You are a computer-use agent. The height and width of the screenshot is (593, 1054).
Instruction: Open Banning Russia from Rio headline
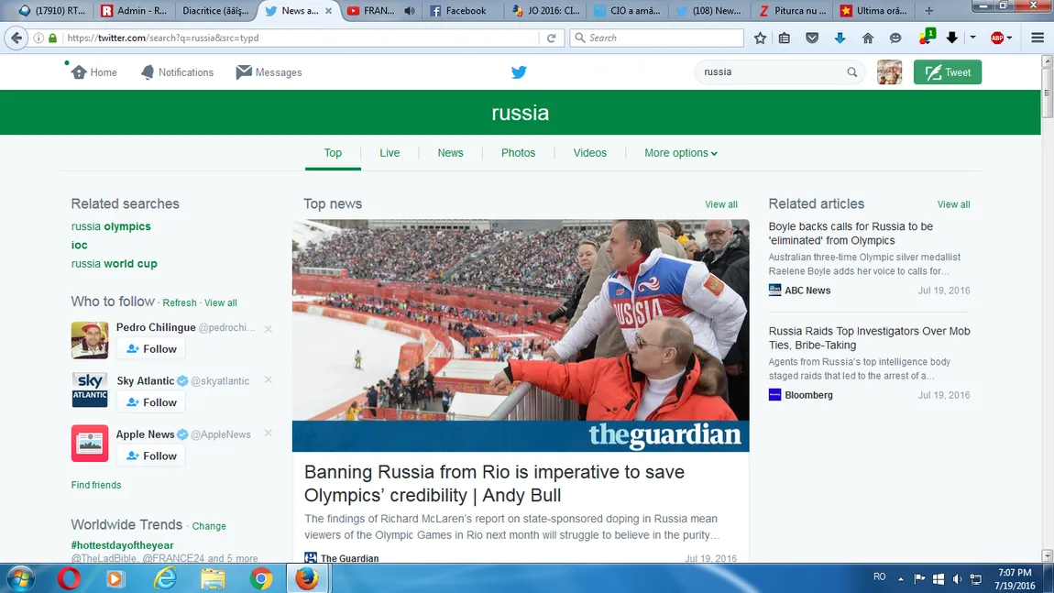pyautogui.click(x=494, y=483)
